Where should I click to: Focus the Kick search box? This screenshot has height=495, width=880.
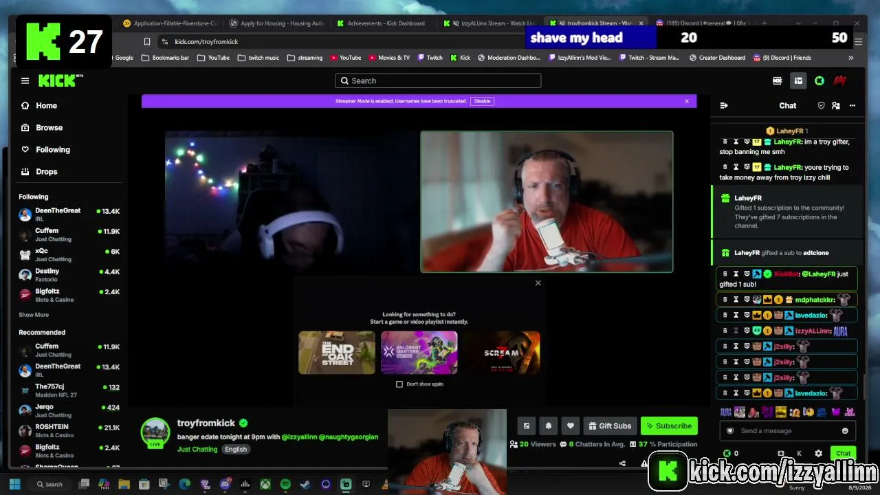pyautogui.click(x=438, y=81)
